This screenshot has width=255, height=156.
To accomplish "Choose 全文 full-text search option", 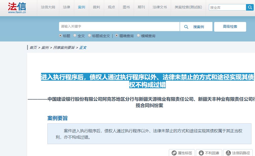I will (x=75, y=36).
